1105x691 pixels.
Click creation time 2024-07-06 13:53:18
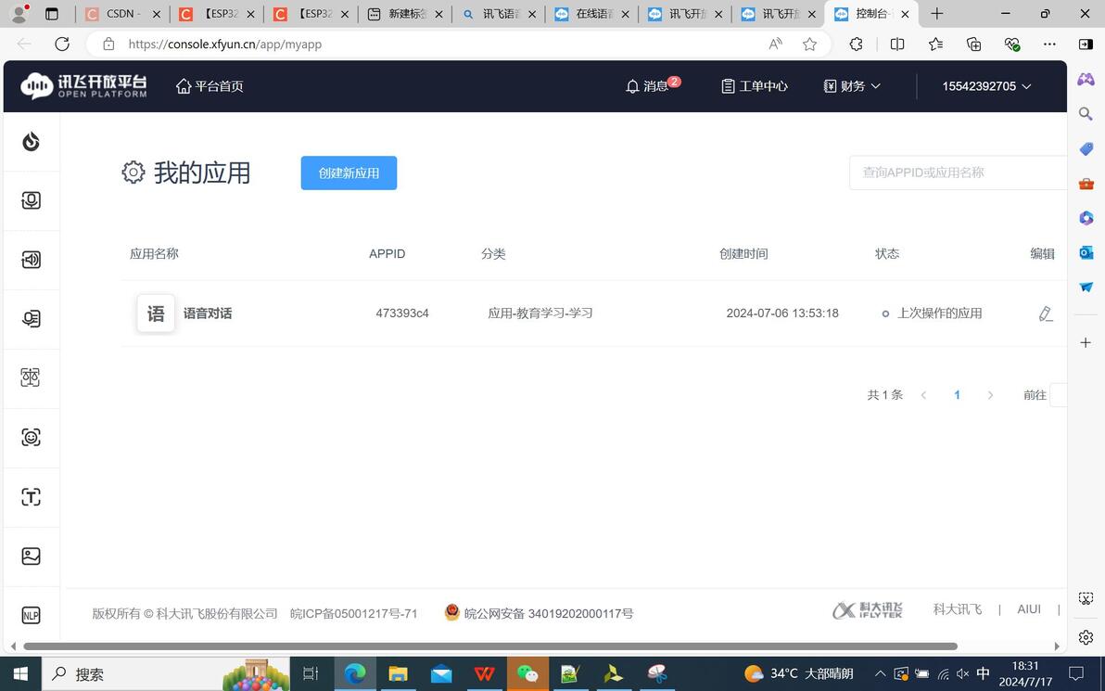(782, 314)
